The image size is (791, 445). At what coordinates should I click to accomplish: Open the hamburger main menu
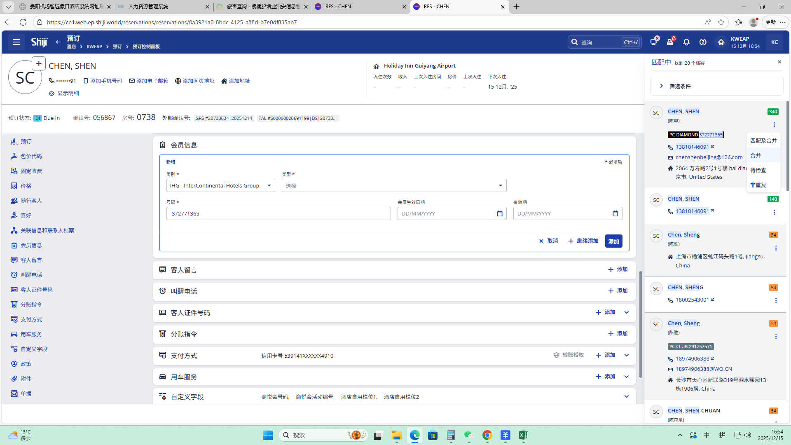click(16, 42)
